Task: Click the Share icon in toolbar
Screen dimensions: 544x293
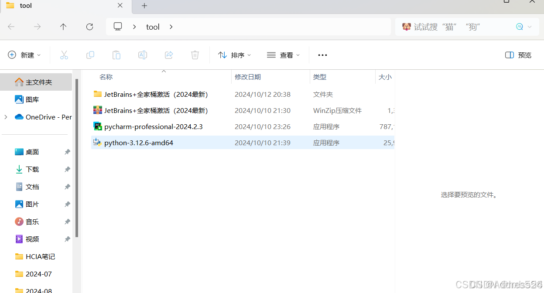Action: [x=169, y=55]
